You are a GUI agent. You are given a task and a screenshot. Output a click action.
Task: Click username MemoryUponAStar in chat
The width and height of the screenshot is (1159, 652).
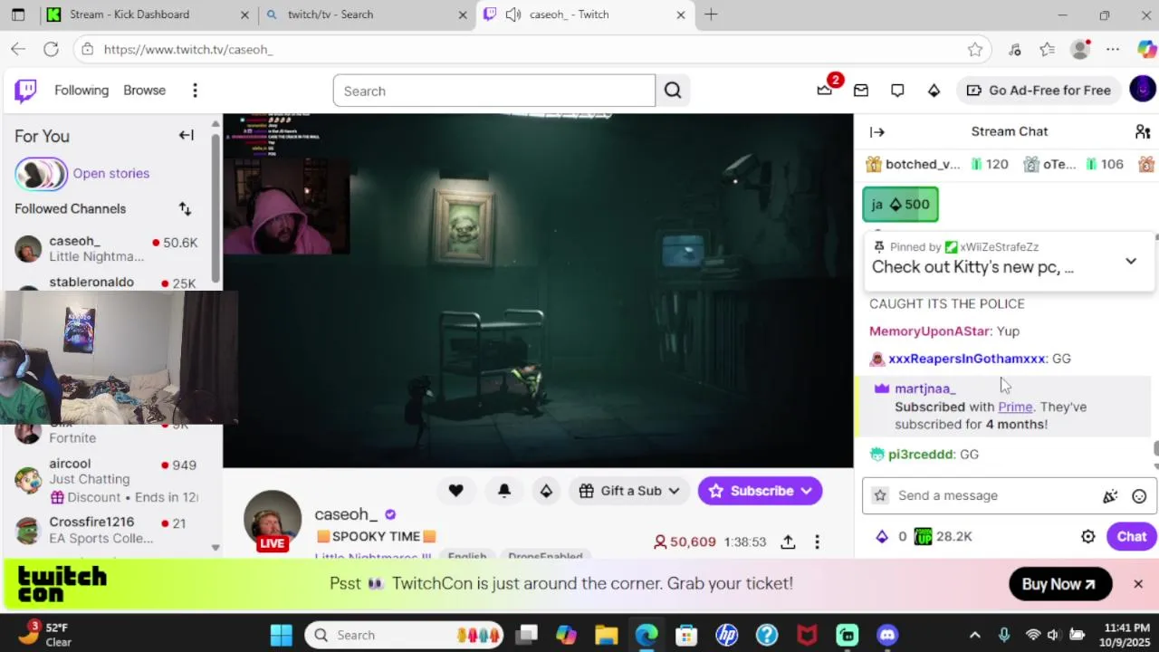coord(930,331)
